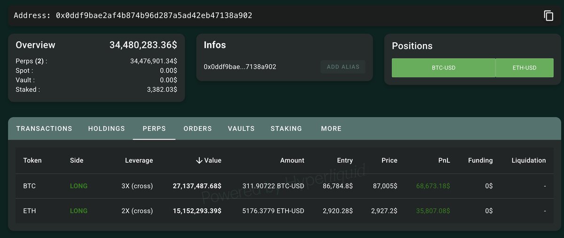Image resolution: width=564 pixels, height=238 pixels.
Task: Click the Liquidation column header
Action: tap(528, 160)
